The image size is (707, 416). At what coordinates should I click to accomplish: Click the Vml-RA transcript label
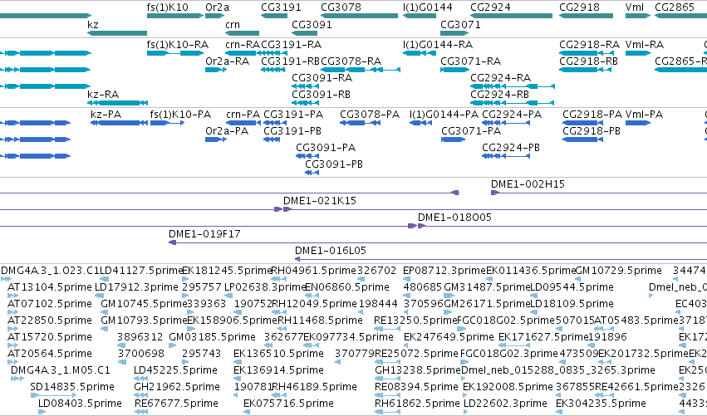[x=645, y=45]
